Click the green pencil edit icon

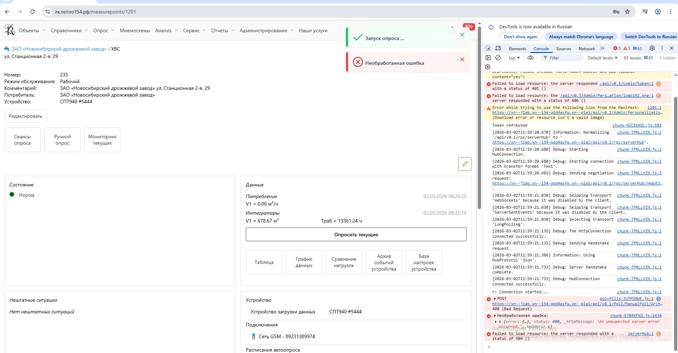[x=465, y=164]
